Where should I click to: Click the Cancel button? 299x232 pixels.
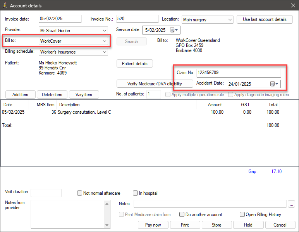pyautogui.click(x=280, y=225)
